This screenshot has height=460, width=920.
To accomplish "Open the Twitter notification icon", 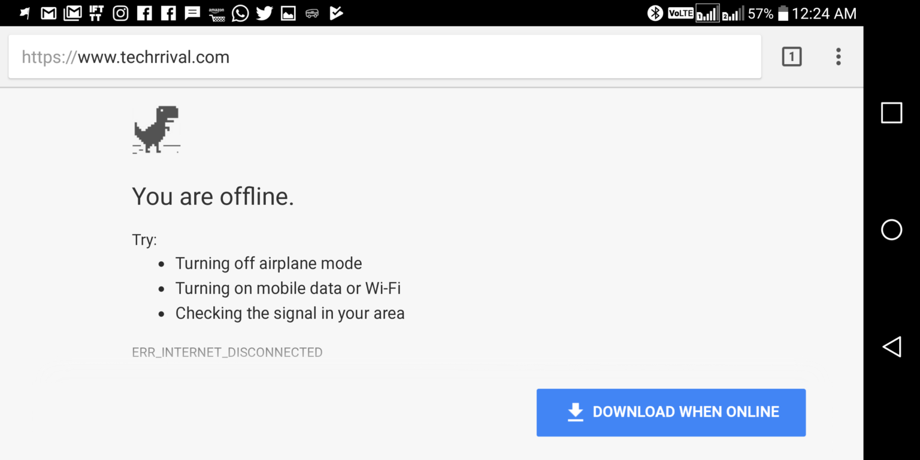I will [264, 13].
